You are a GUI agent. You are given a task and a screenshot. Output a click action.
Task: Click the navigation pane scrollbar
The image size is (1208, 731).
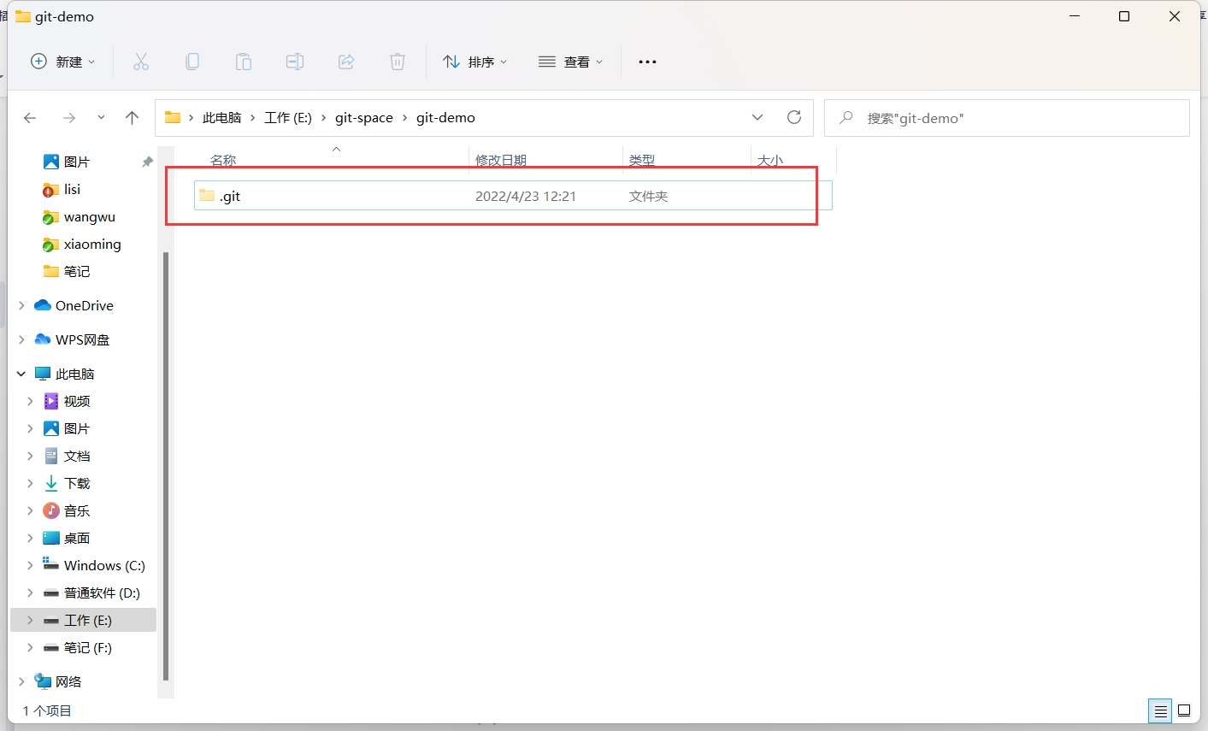tap(166, 466)
